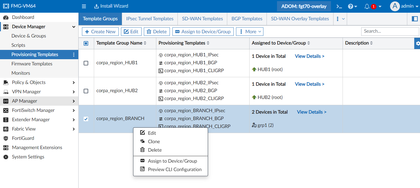This screenshot has height=188, width=420.
Task: Click the template search field
Action: pos(390,31)
